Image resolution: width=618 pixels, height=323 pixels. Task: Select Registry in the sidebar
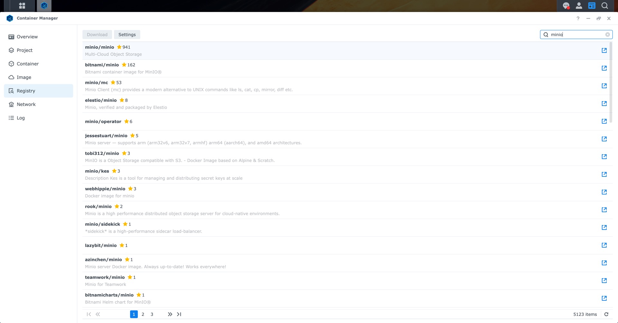point(39,91)
